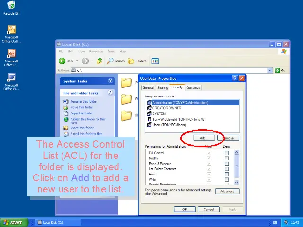Open Search with the magnifier icon

point(110,61)
